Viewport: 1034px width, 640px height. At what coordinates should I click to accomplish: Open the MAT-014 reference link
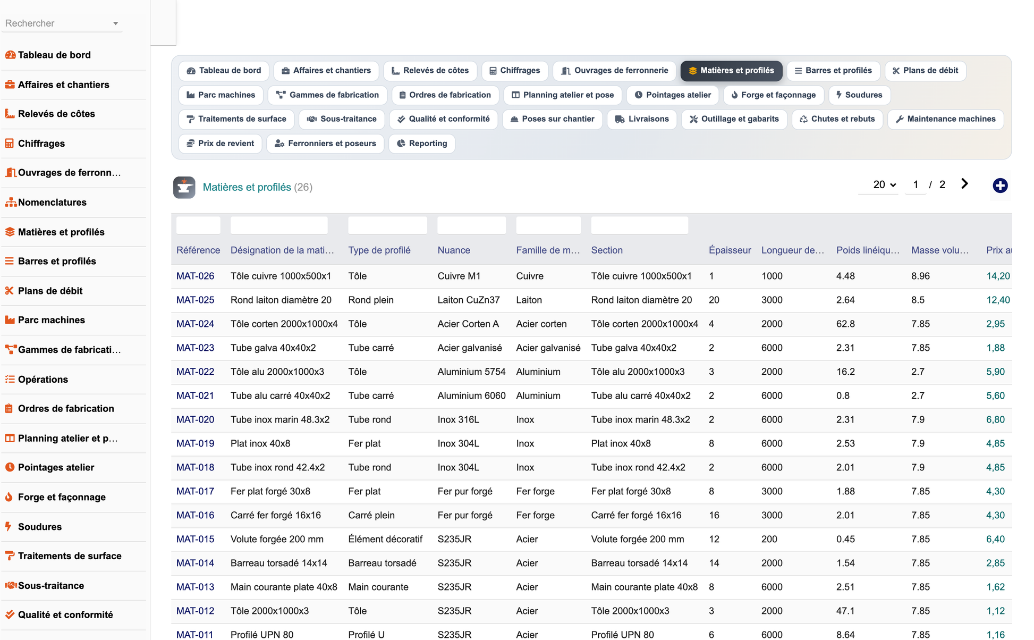(195, 563)
